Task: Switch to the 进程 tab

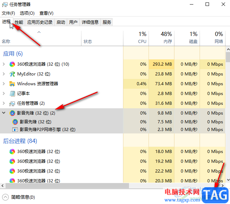Action: click(6, 22)
